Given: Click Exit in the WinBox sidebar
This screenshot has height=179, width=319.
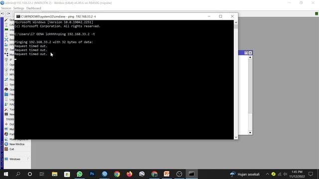Looking at the screenshot, I should [x=9, y=149].
